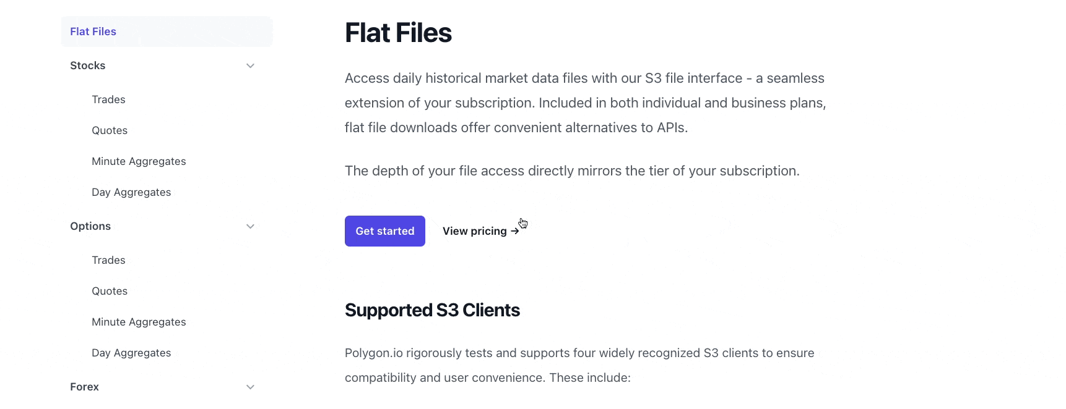Select the Options sidebar category label
This screenshot has width=1066, height=409.
tap(90, 226)
